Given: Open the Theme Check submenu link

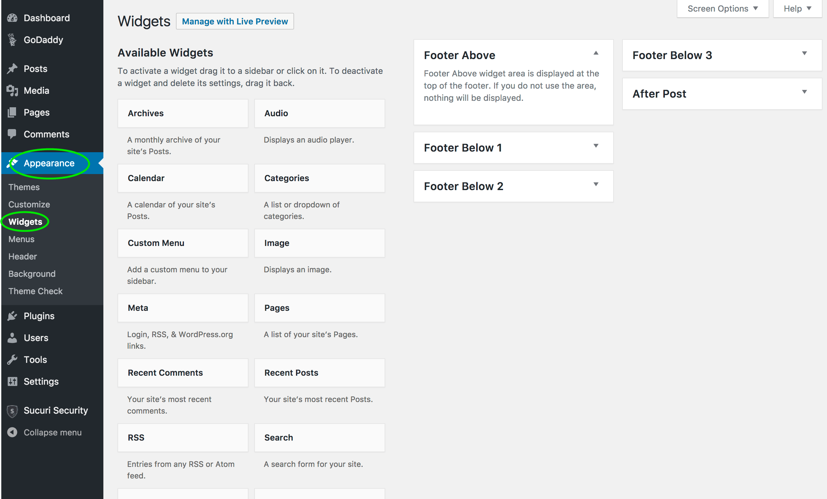Looking at the screenshot, I should click(x=36, y=291).
